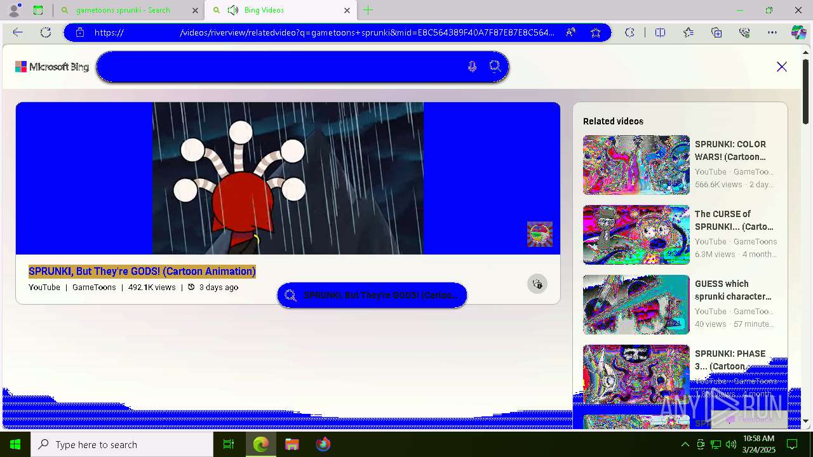
Task: Open the volume tray icon
Action: pos(731,444)
